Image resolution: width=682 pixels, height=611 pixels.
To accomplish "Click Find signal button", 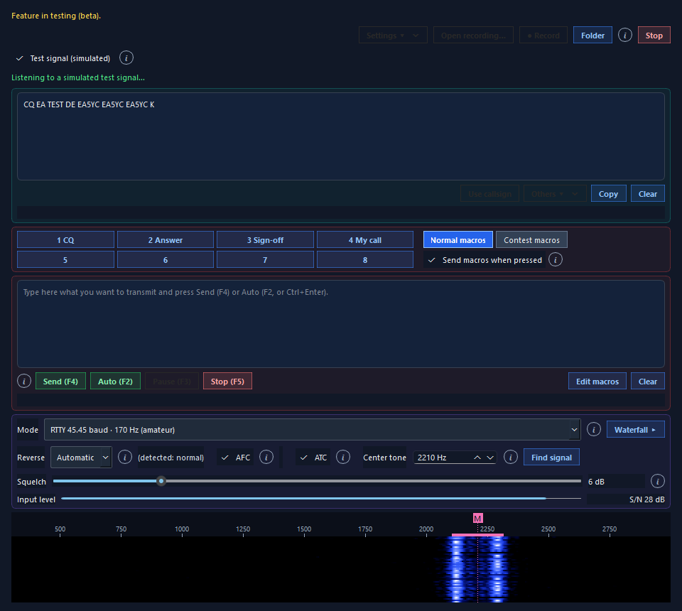I will [x=551, y=458].
